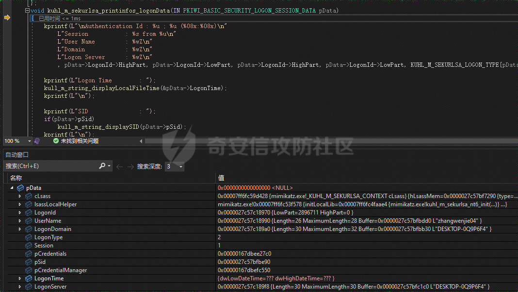Select the UserName value containing zhangwenjie04

click(x=350, y=221)
